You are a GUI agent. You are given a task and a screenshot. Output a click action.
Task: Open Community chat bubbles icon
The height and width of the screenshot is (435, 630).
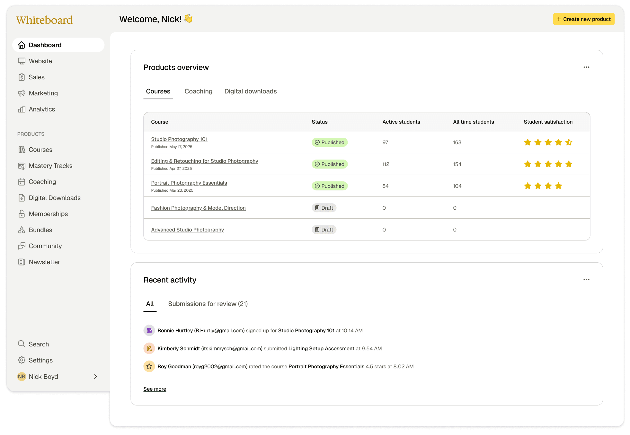[22, 246]
